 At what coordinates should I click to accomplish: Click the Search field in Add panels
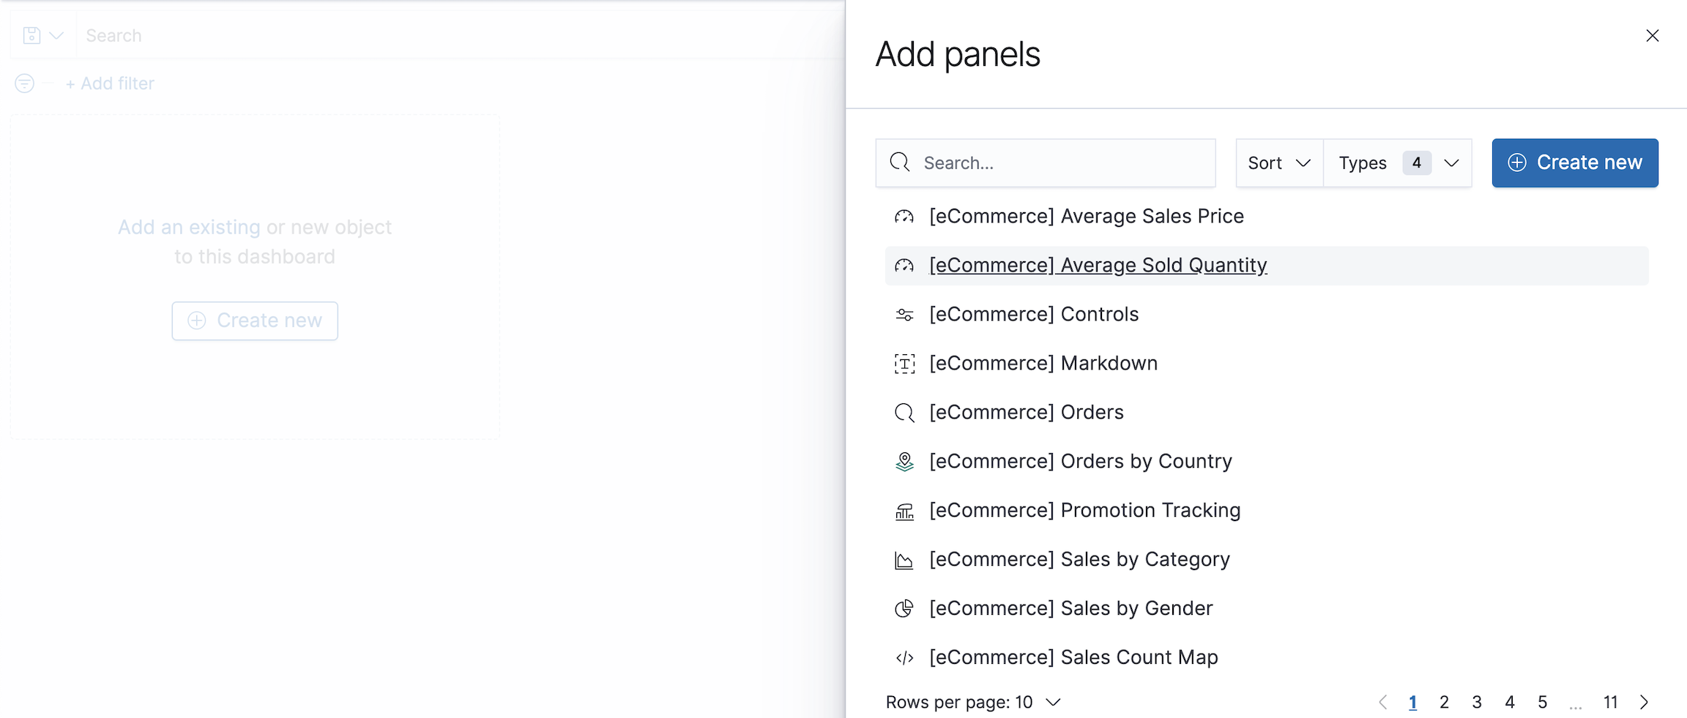1046,162
